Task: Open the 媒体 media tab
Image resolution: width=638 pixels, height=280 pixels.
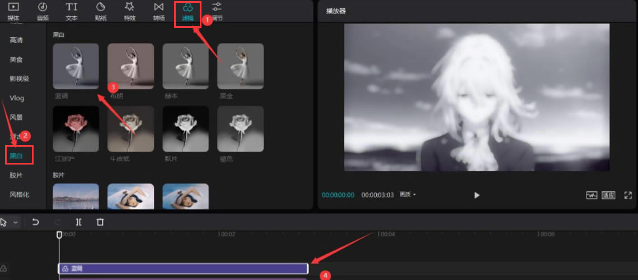Action: point(13,11)
